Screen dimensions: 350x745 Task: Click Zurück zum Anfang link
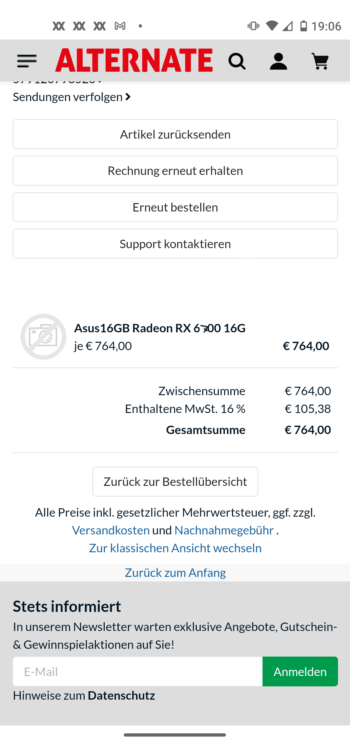coord(175,573)
